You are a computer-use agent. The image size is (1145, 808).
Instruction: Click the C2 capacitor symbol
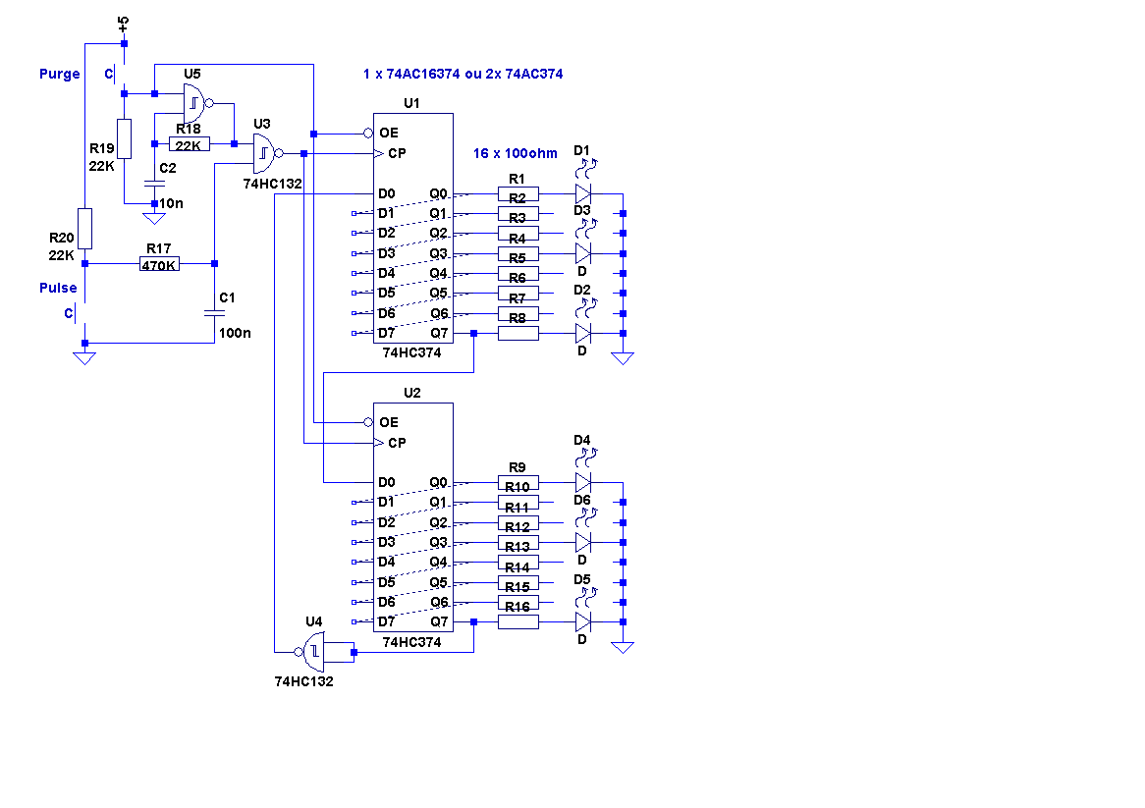pyautogui.click(x=154, y=184)
